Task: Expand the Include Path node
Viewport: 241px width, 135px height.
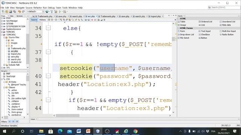Action: click(4, 65)
